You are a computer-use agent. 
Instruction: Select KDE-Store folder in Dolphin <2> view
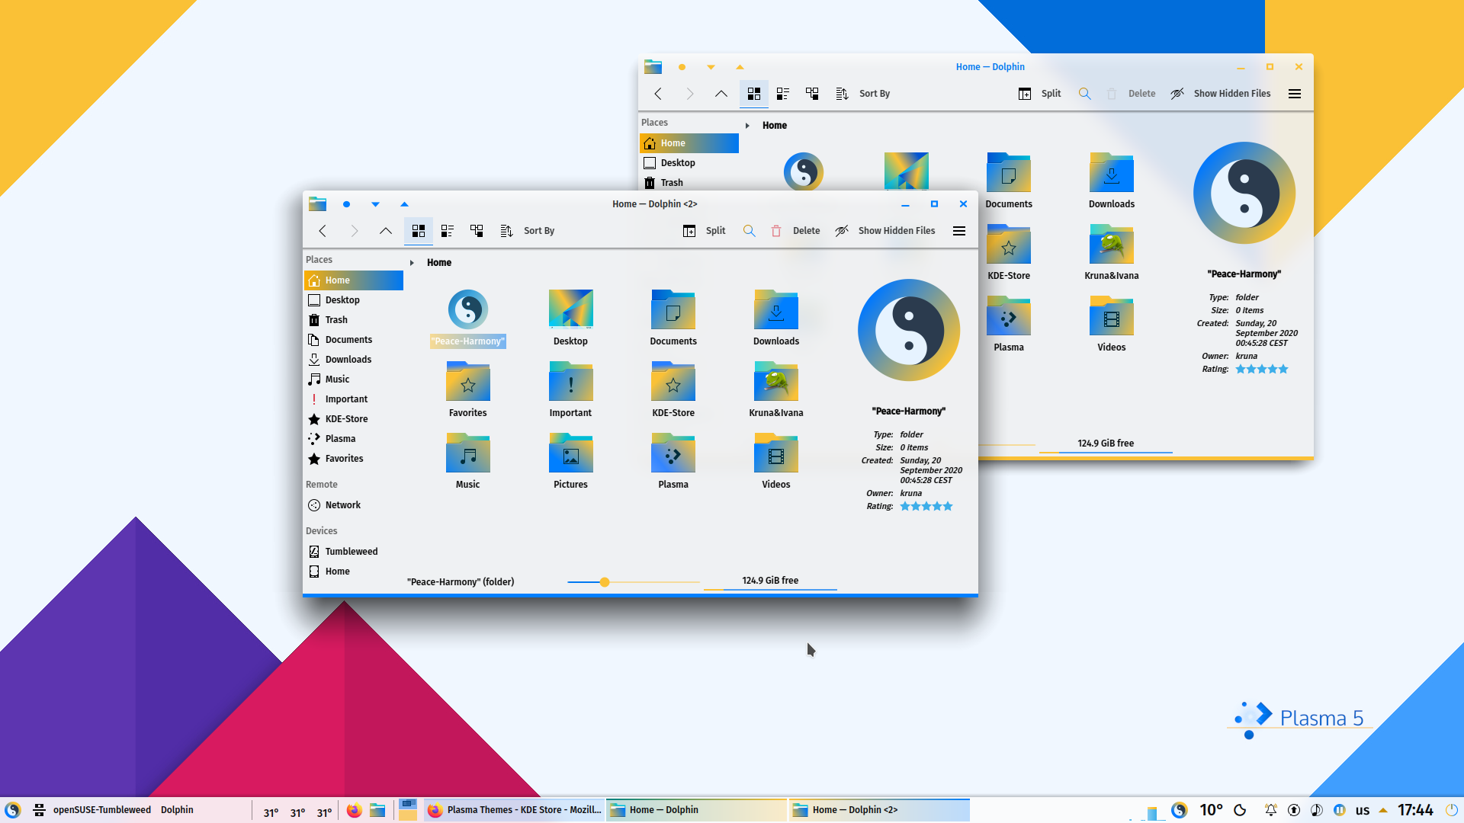[673, 390]
